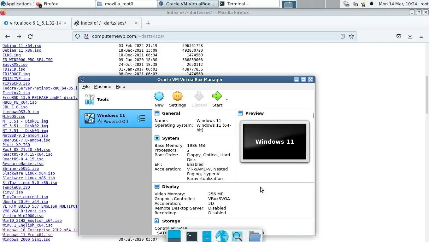Go forward in Firefox

19,36
